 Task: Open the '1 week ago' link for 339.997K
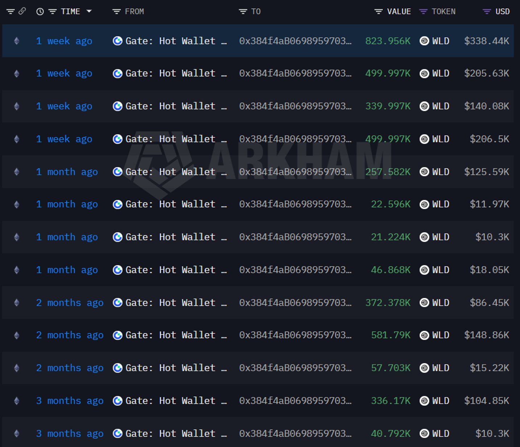[x=64, y=106]
